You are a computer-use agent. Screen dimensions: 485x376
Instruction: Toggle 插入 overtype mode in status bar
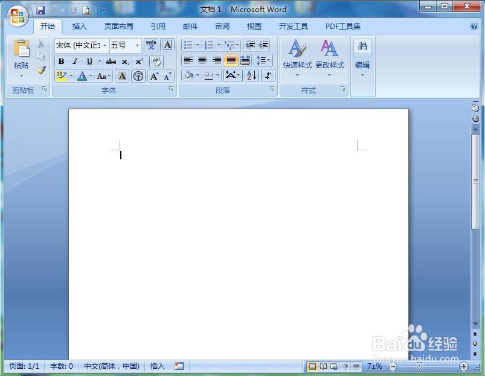(x=157, y=366)
